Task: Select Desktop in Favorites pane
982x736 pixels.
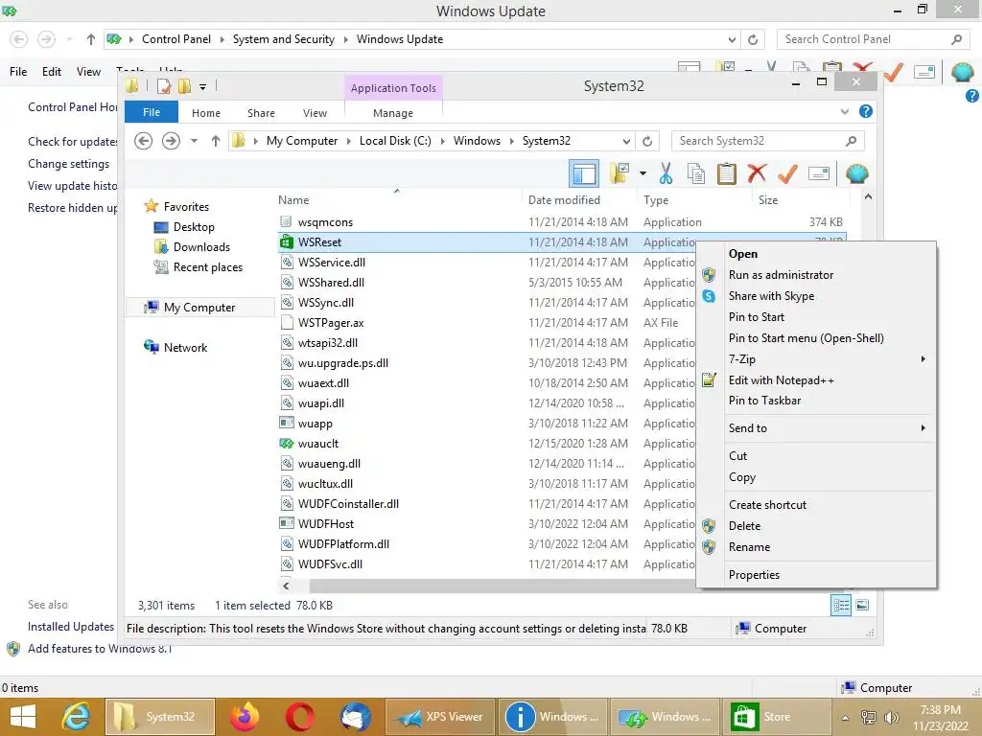Action: pos(194,226)
